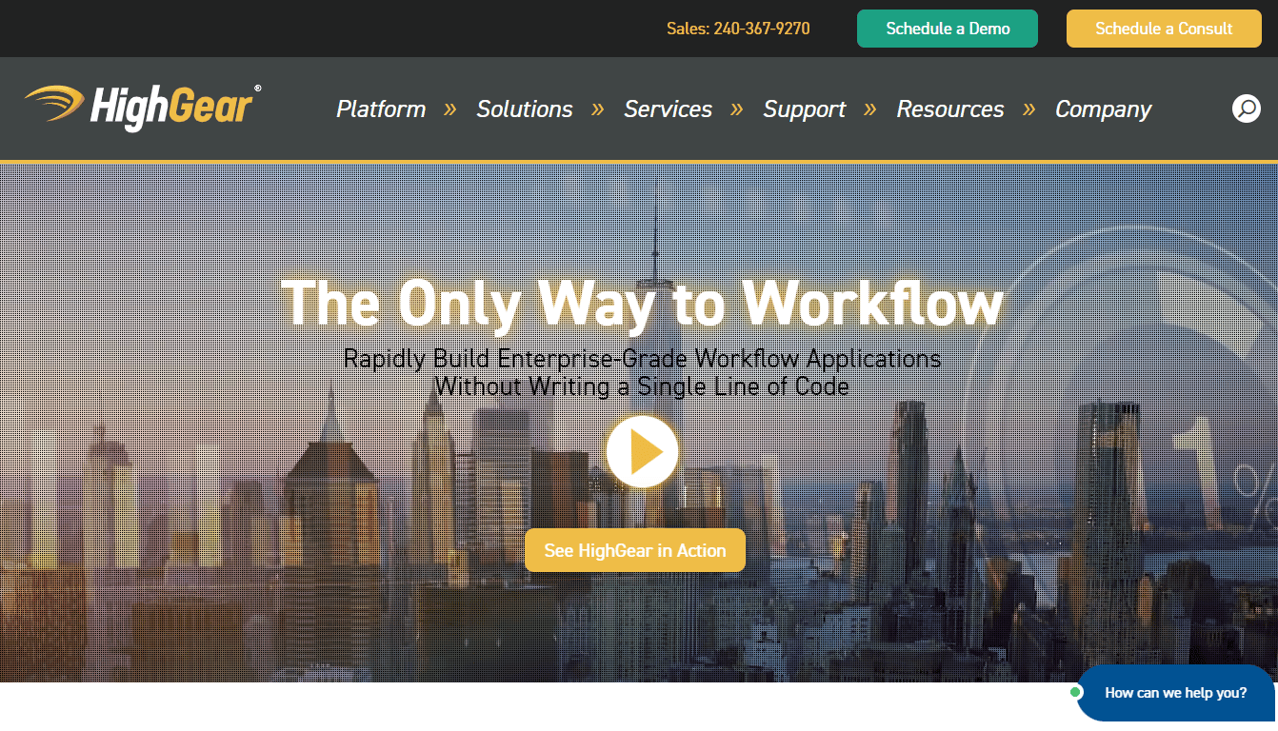
Task: Select the Company menu item
Action: click(x=1103, y=109)
